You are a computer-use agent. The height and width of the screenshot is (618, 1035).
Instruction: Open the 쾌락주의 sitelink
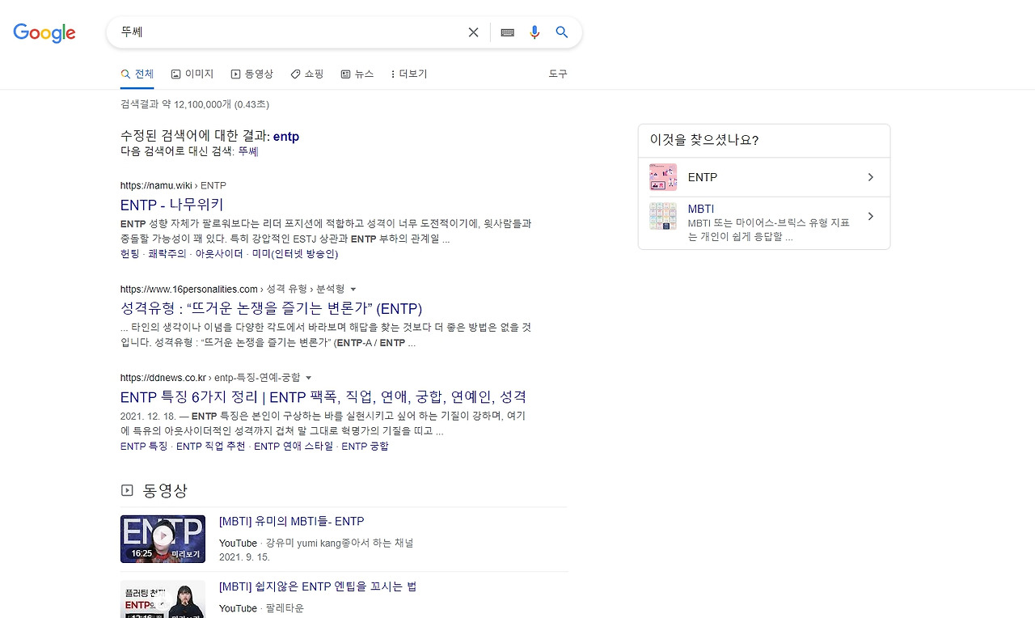(x=167, y=254)
